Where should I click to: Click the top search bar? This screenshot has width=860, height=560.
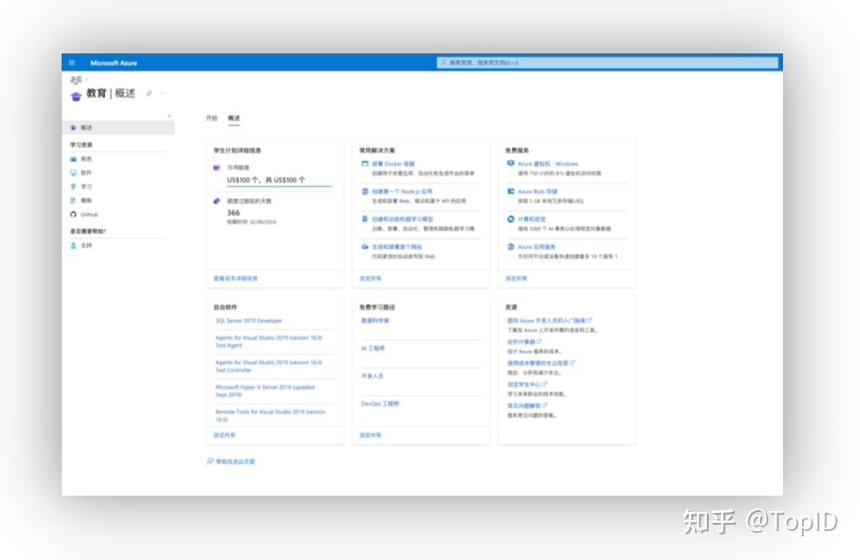click(x=607, y=62)
